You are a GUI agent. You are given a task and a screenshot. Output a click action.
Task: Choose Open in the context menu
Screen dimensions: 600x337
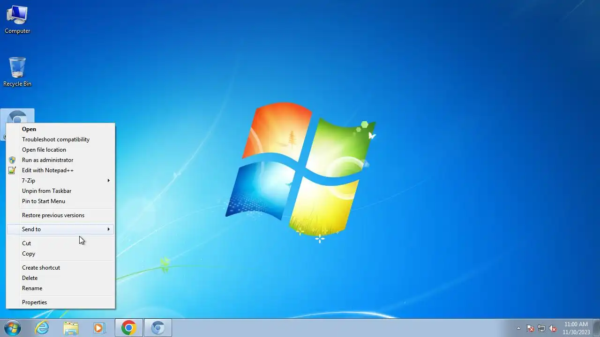[61, 129]
